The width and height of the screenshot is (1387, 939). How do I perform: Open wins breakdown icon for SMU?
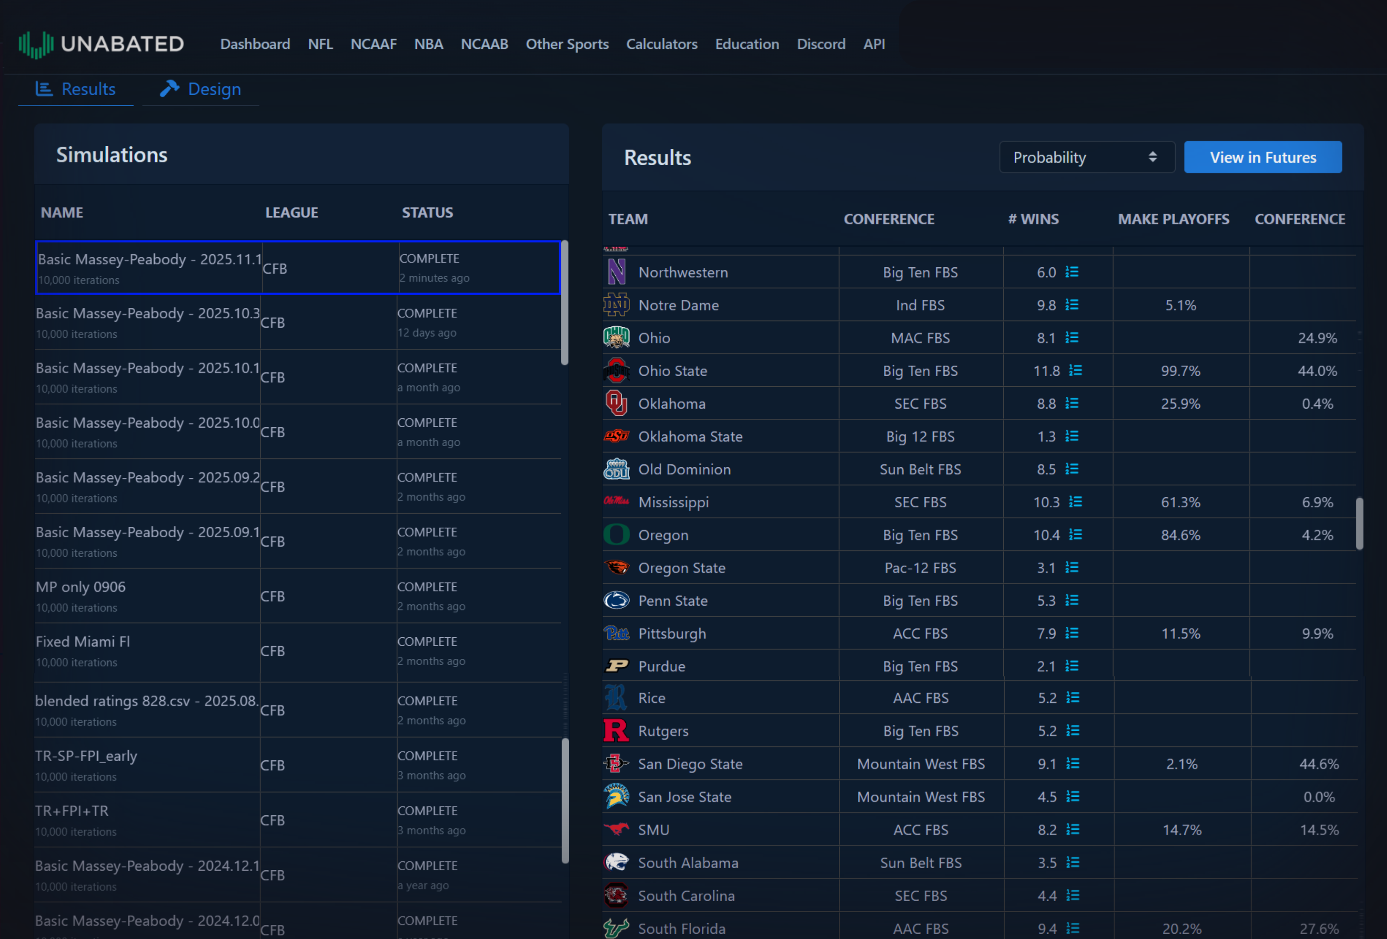[1072, 829]
